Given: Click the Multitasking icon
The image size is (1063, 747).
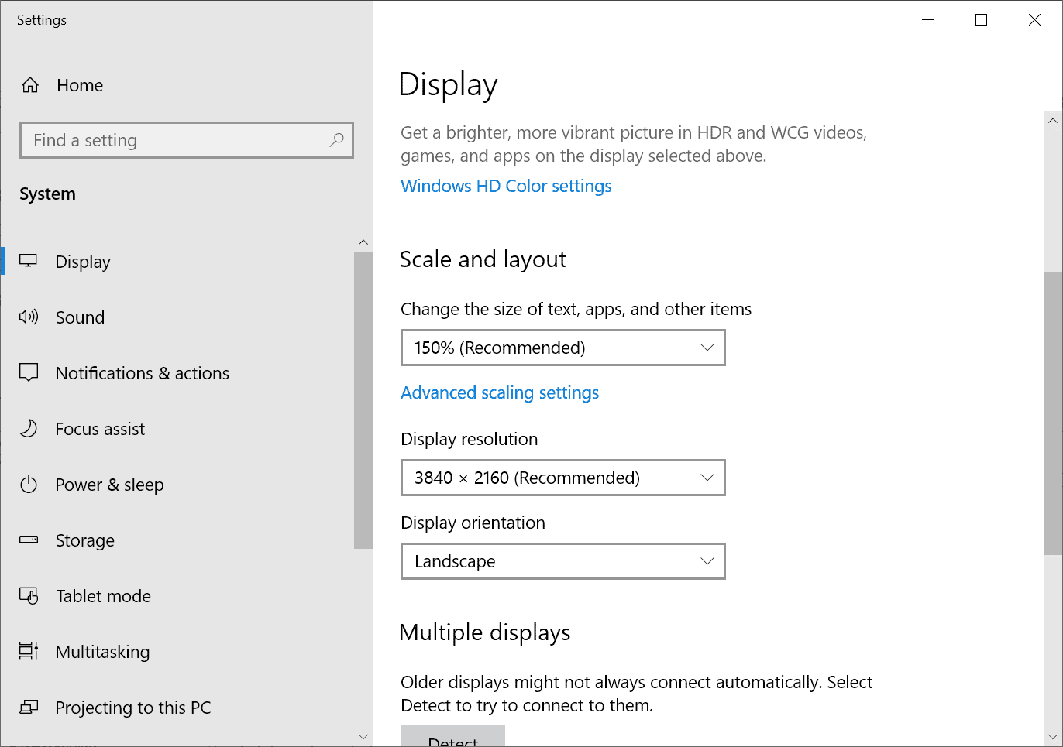Looking at the screenshot, I should pyautogui.click(x=29, y=651).
